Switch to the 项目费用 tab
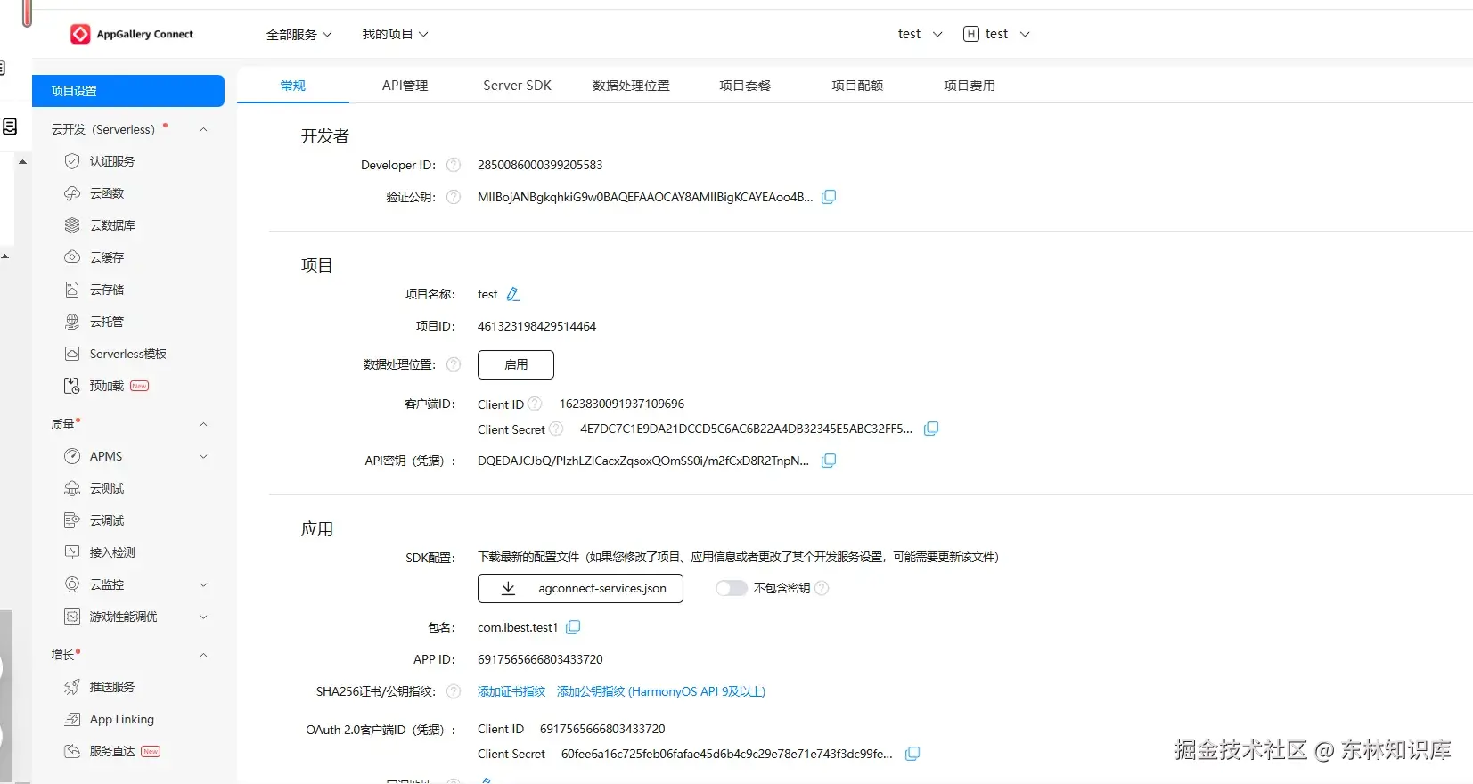Screen dimensions: 1473x784 (970, 86)
